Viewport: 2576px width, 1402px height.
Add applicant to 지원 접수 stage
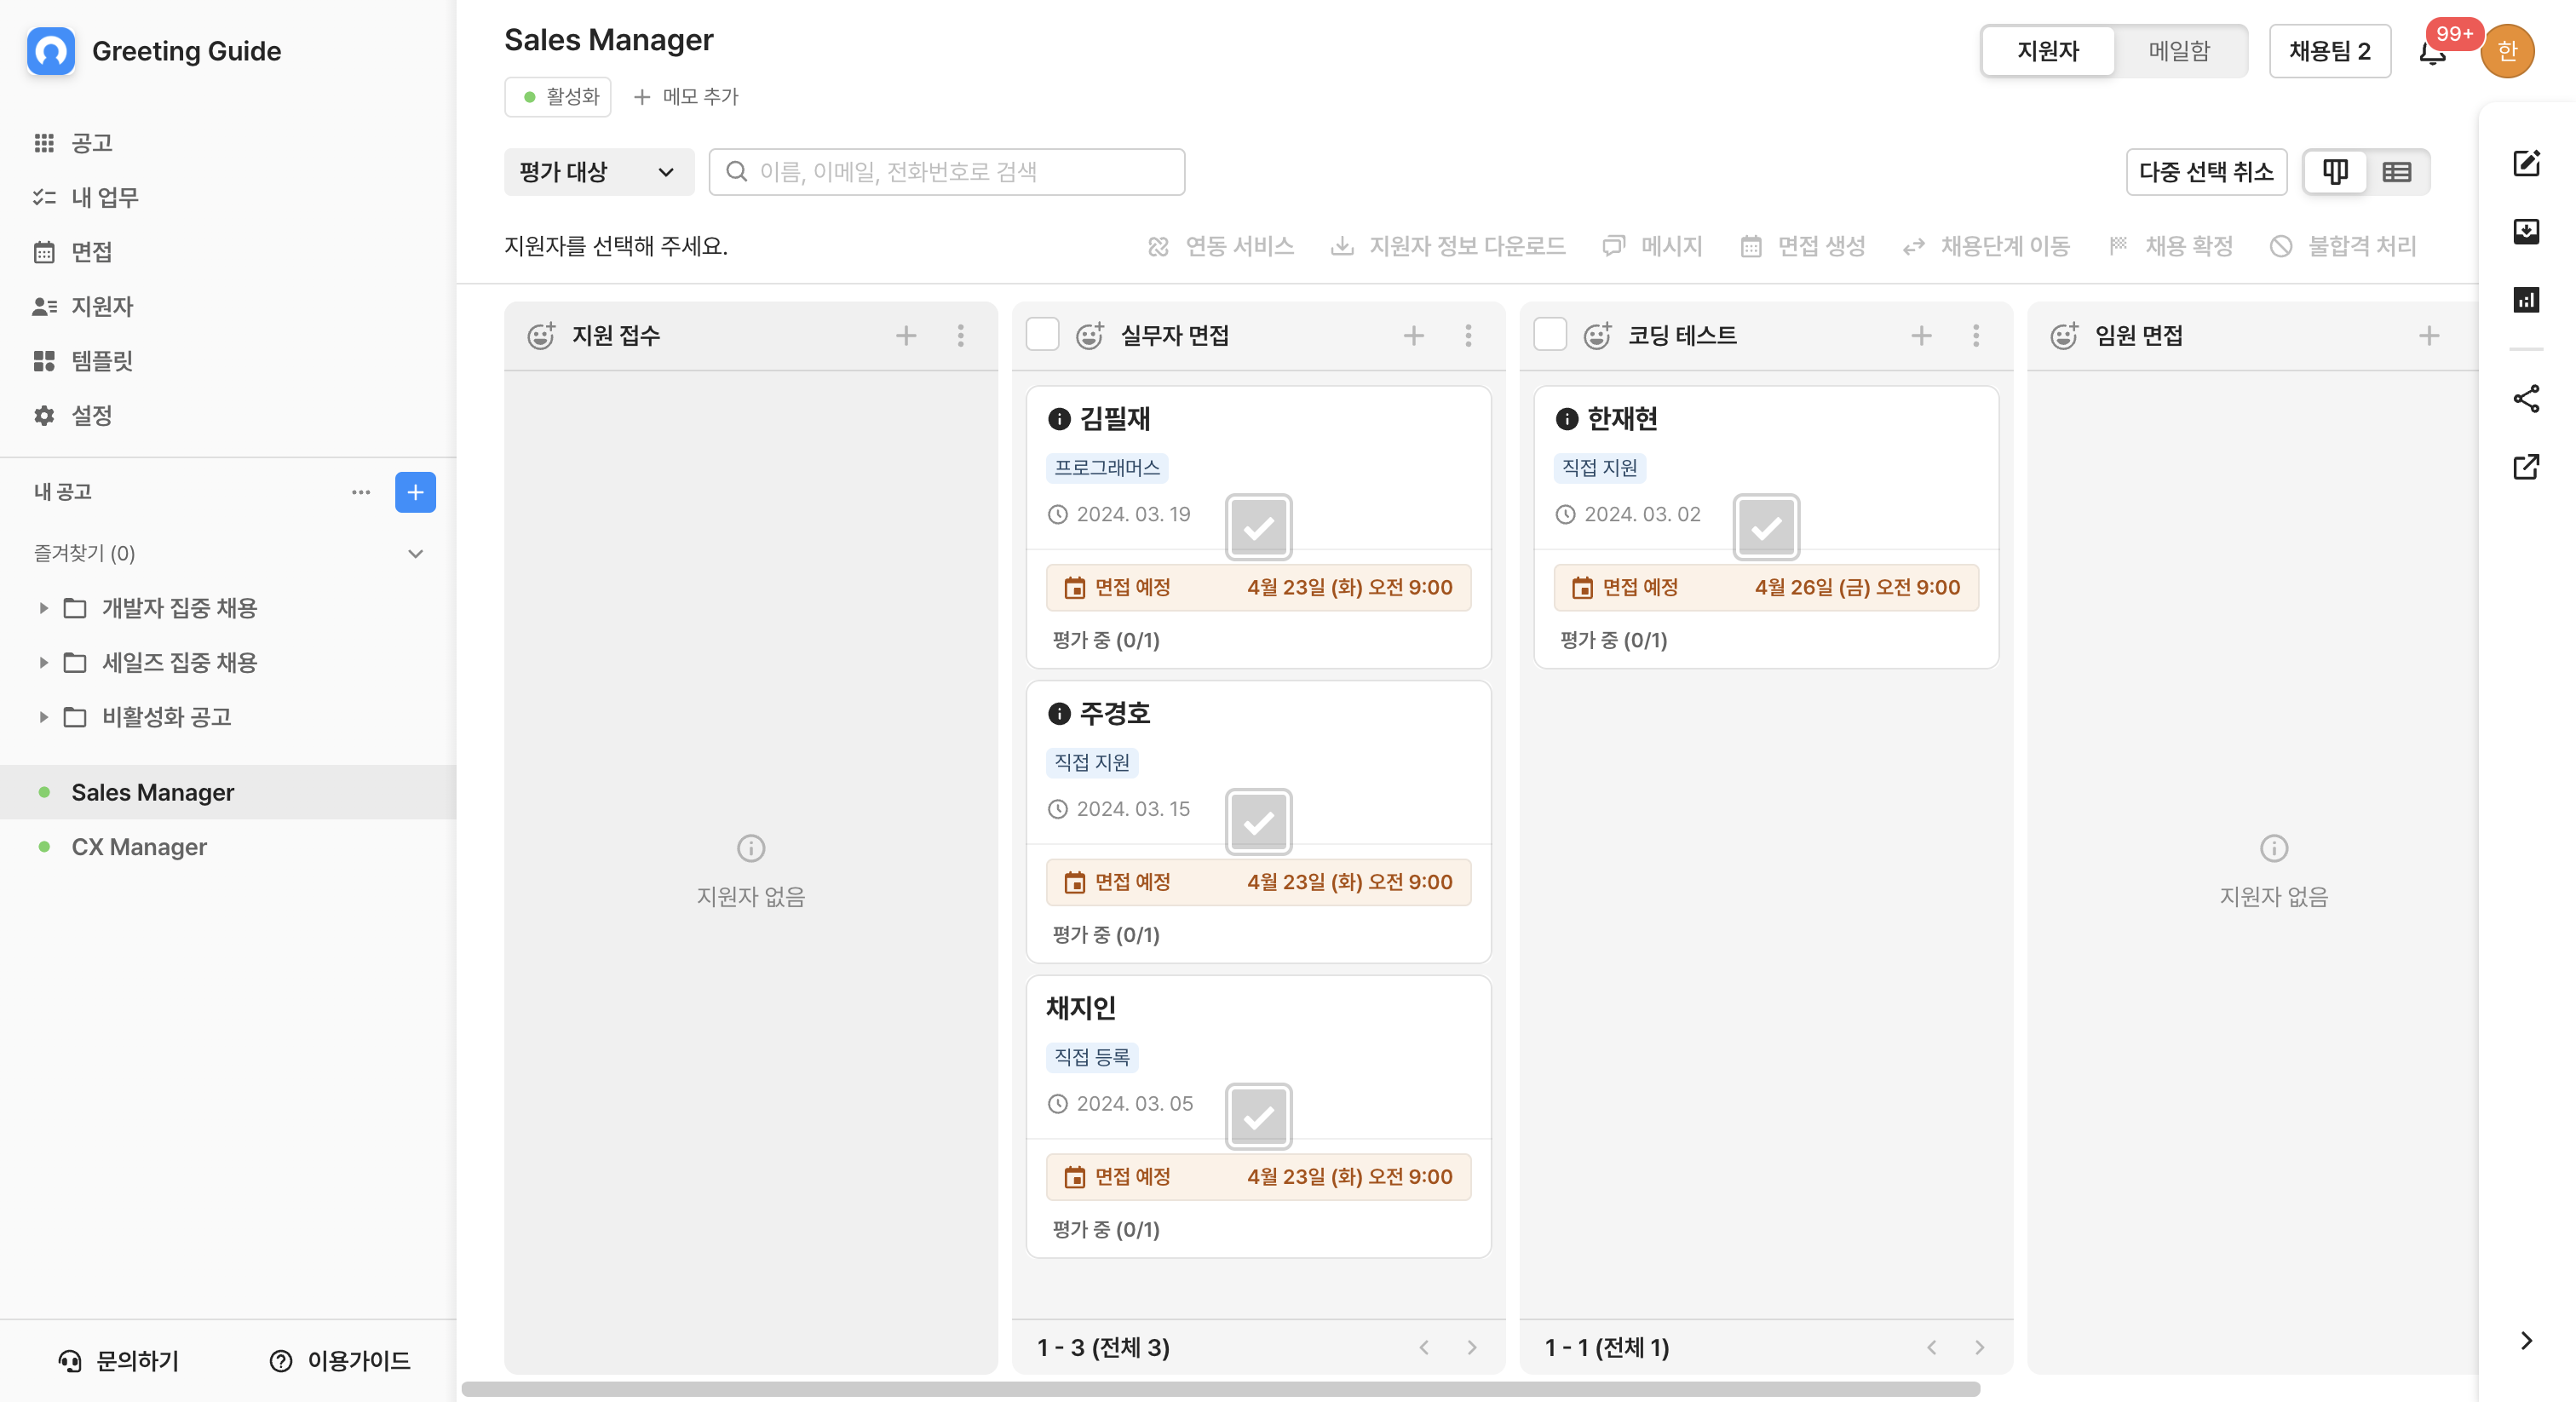click(906, 336)
